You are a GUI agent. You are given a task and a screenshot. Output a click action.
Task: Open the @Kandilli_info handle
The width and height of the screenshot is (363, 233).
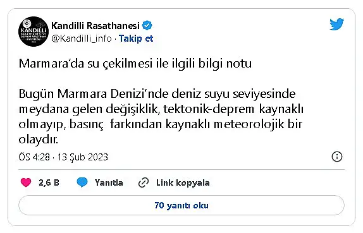tap(82, 39)
